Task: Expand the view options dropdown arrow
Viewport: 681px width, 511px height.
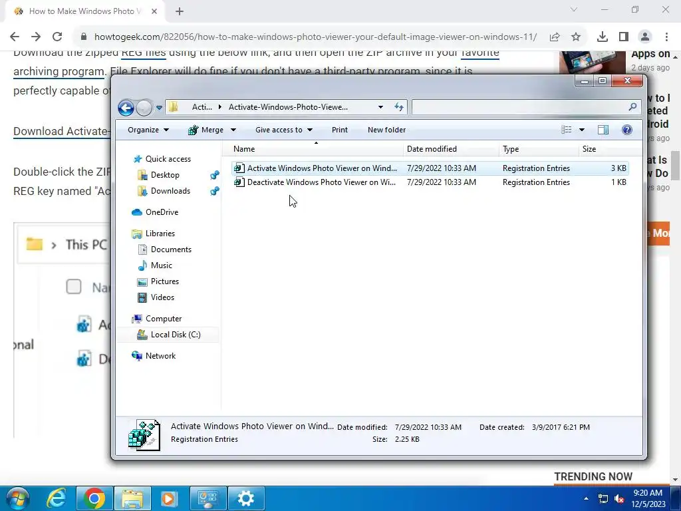Action: (x=582, y=130)
